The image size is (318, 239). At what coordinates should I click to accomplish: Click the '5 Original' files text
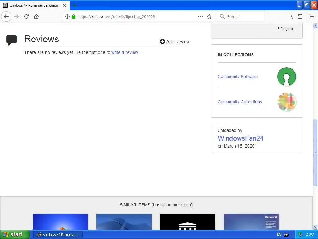pos(285,29)
